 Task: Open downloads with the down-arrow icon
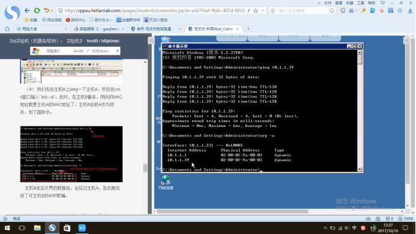(410, 11)
